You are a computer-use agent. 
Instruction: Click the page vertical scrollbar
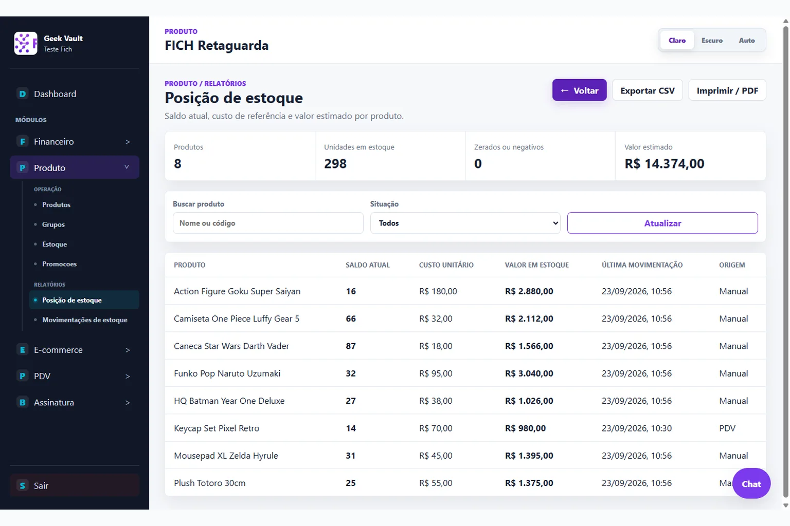tap(785, 262)
